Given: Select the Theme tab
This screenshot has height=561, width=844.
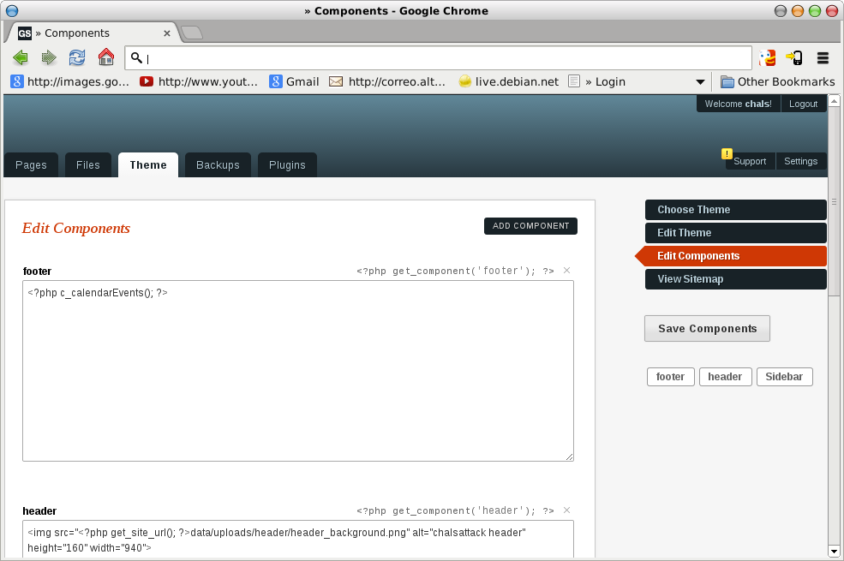Looking at the screenshot, I should point(148,165).
